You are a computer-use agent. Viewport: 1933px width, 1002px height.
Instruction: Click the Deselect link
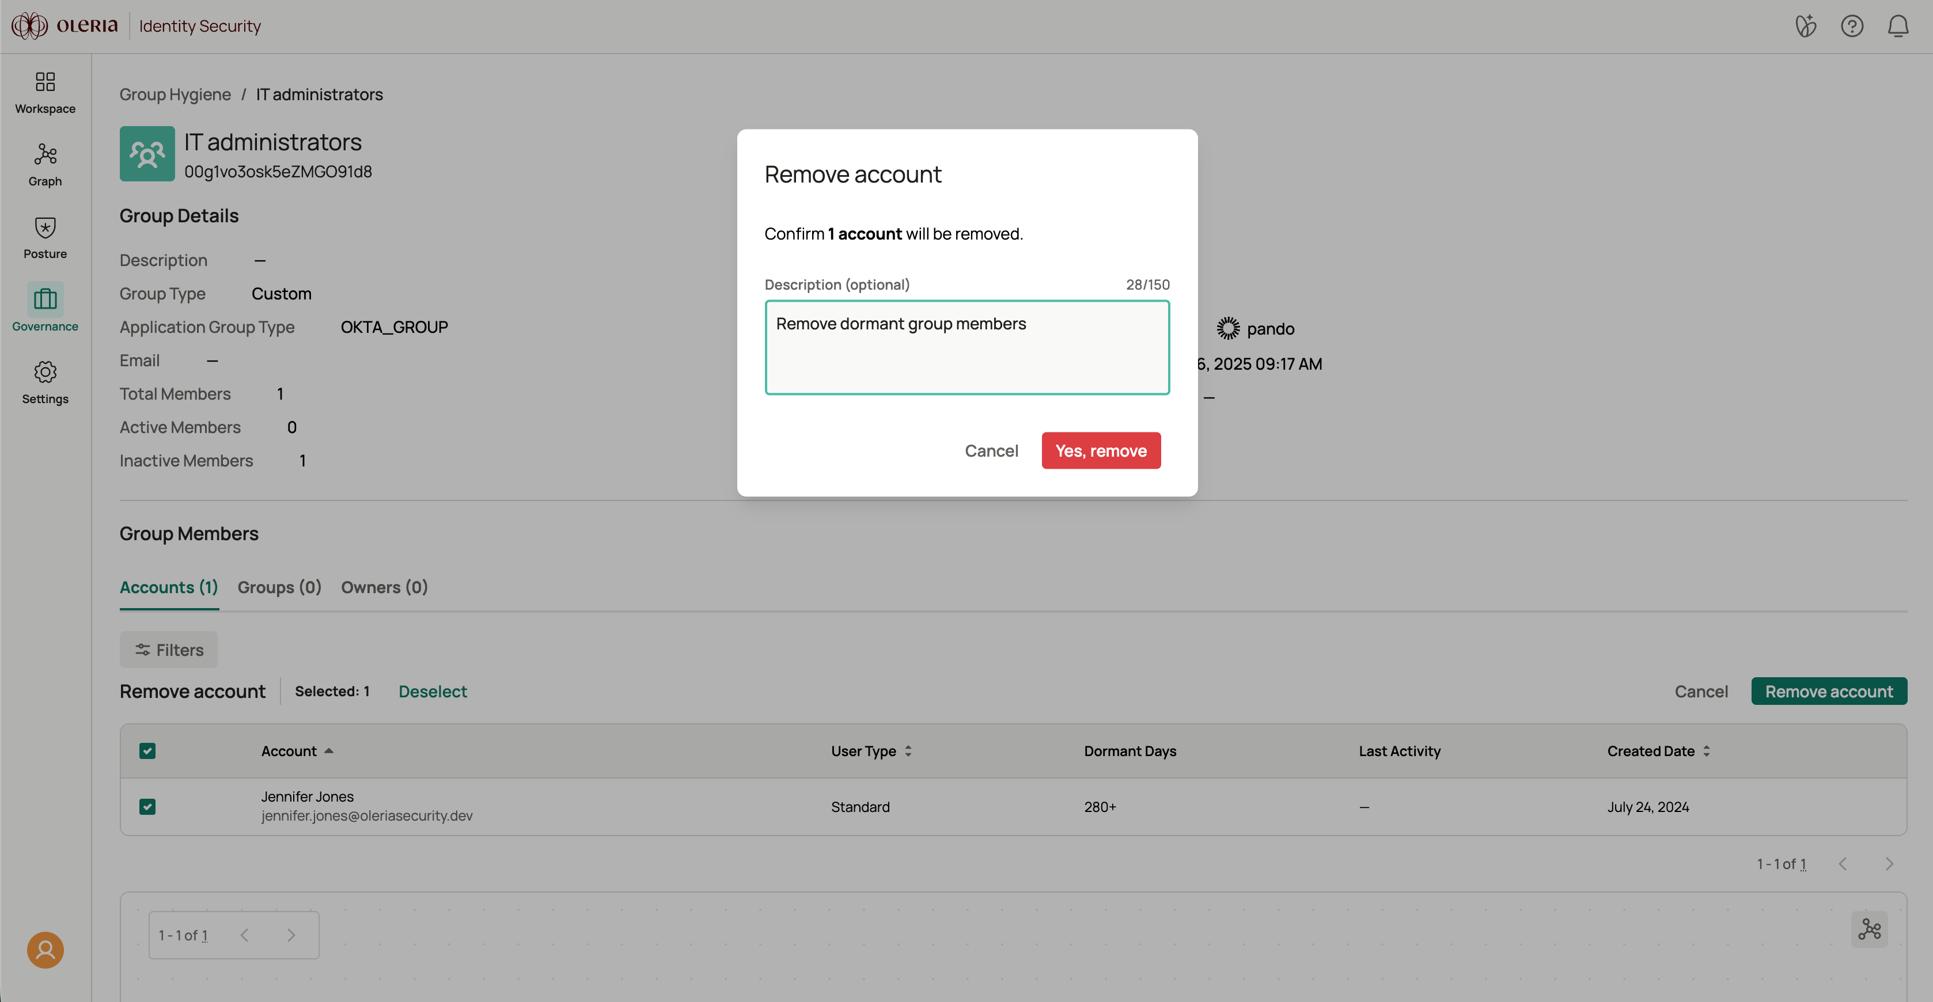click(x=432, y=692)
